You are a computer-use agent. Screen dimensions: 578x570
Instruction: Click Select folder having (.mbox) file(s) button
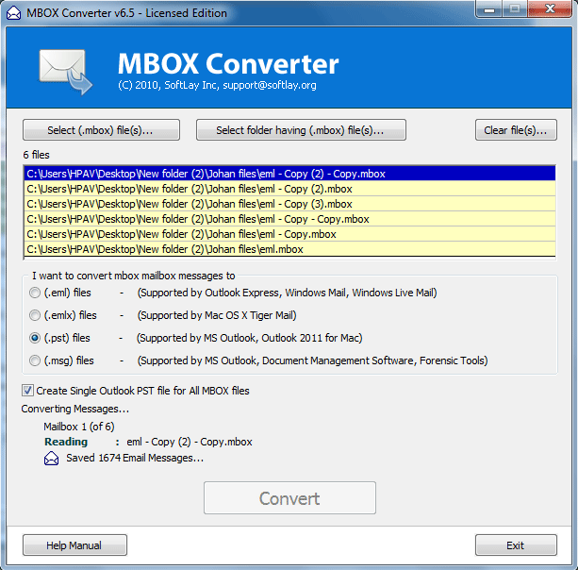pyautogui.click(x=301, y=130)
